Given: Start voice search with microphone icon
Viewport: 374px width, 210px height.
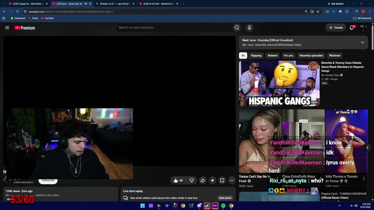Looking at the screenshot, I should 249,27.
